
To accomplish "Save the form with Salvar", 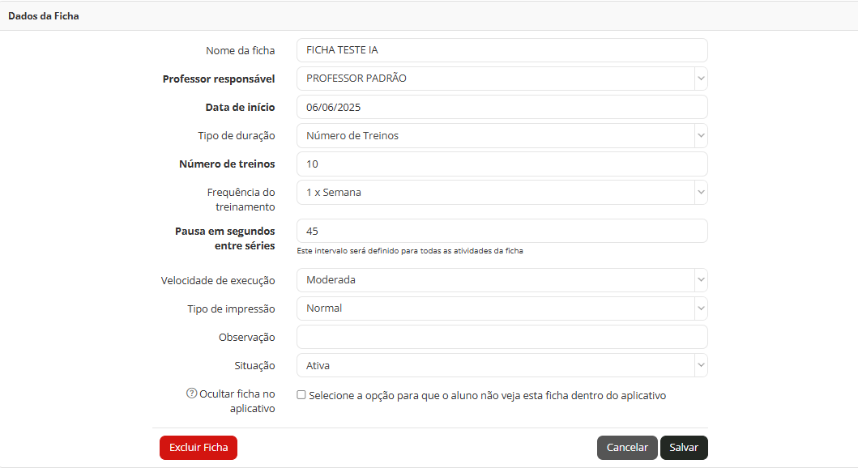I will (x=684, y=447).
